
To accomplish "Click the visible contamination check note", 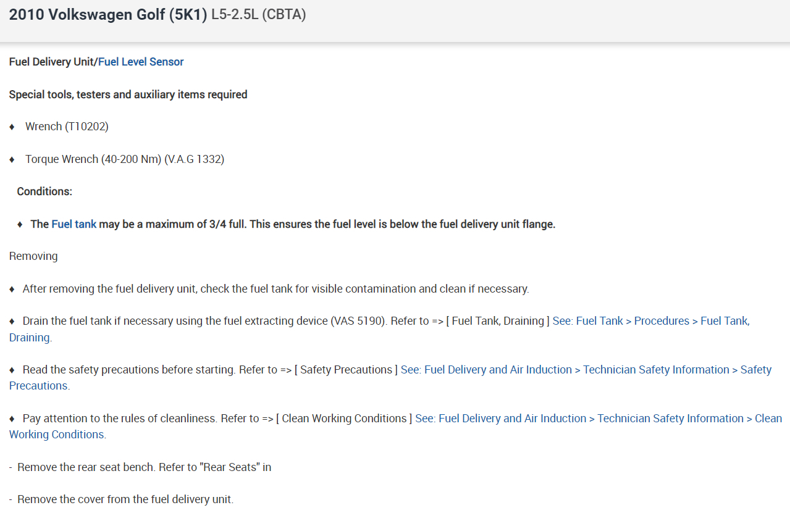I will pyautogui.click(x=275, y=289).
